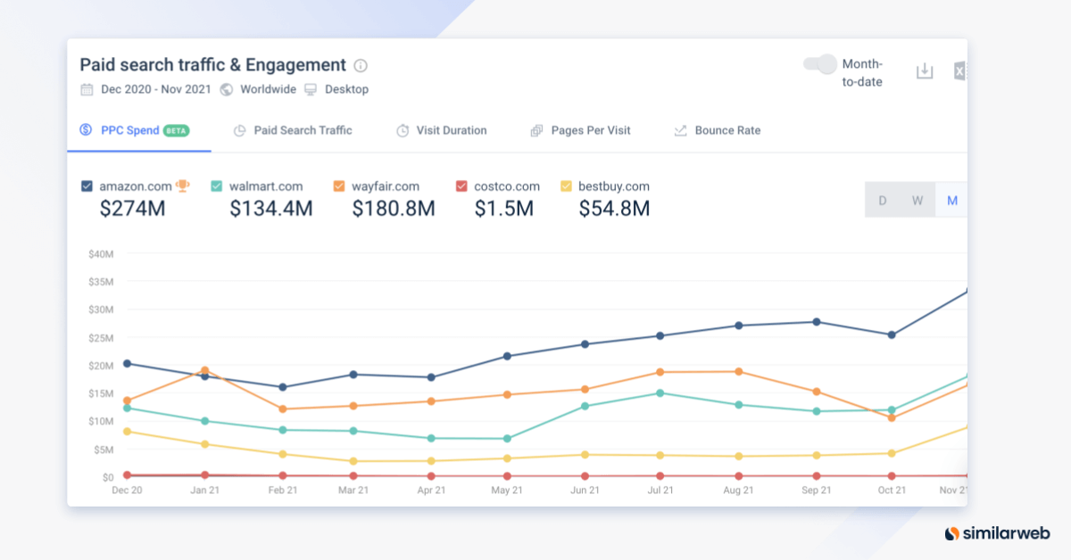
Task: Switch to the Bounce Rate tab
Action: click(728, 130)
